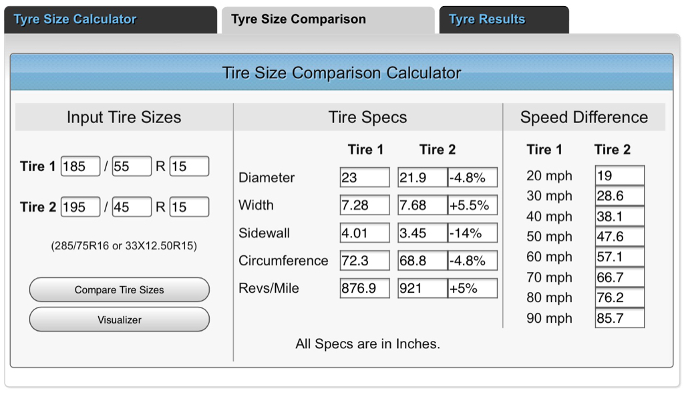This screenshot has height=397, width=684.
Task: Select the Tire 1 rim size field
Action: click(x=189, y=166)
